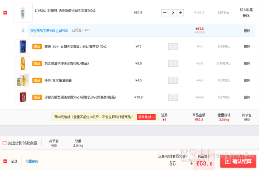Click the 重量合计 2.04kg value
The height and width of the screenshot is (170, 259).
click(224, 120)
